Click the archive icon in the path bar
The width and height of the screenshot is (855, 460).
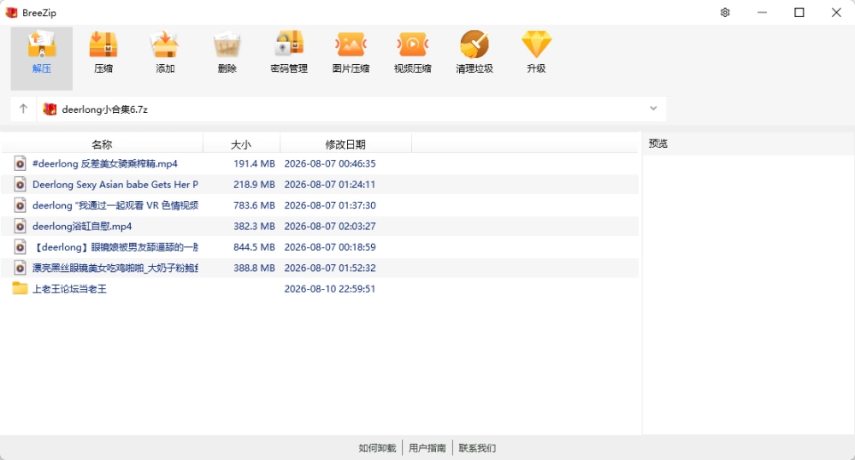coord(50,109)
